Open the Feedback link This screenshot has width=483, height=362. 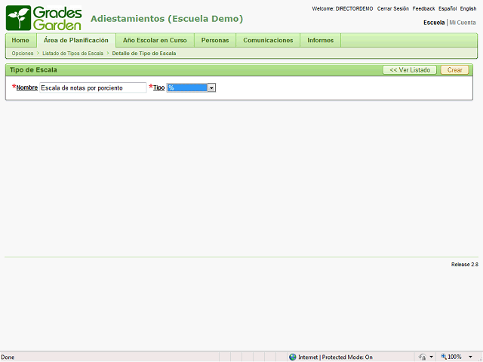[x=423, y=8]
